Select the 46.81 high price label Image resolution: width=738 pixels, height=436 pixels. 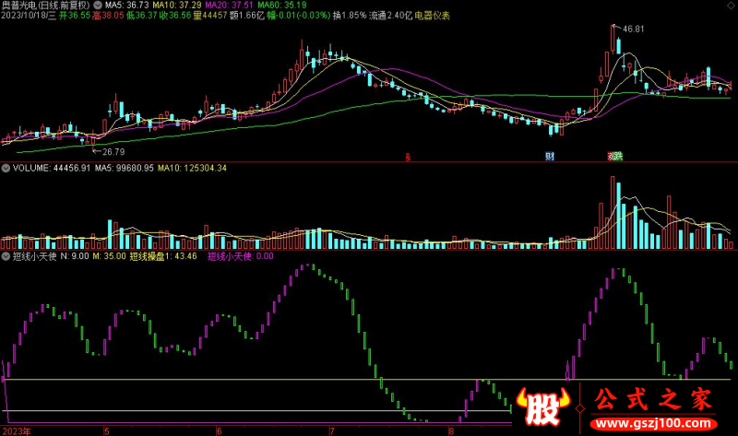coord(633,29)
